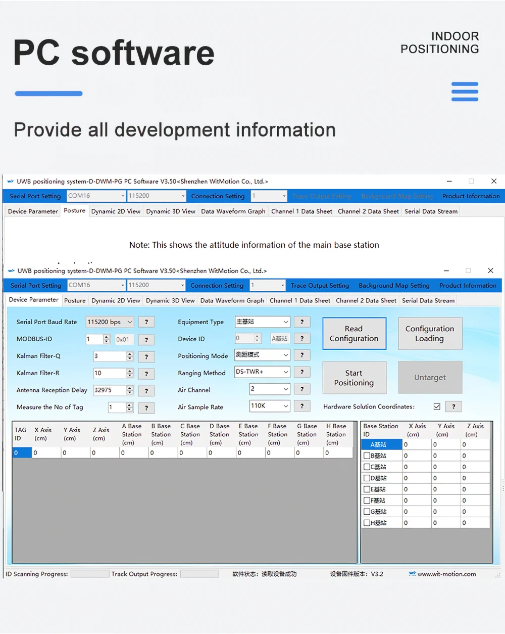Click www.wit-motion.com text in status bar
Screen dimensions: 505x634
click(x=446, y=574)
